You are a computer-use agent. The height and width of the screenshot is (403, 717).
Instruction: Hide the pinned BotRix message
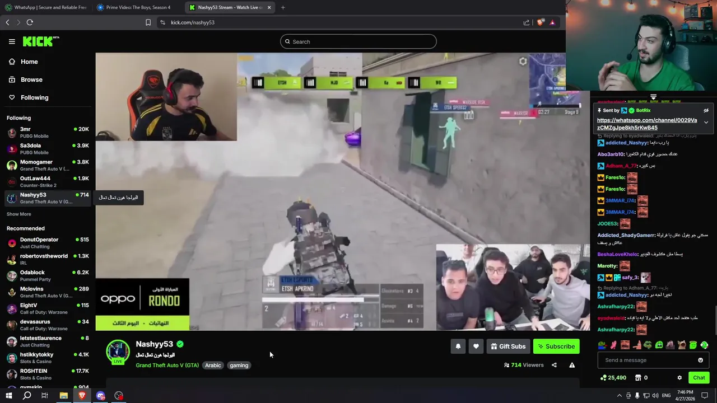click(x=706, y=110)
